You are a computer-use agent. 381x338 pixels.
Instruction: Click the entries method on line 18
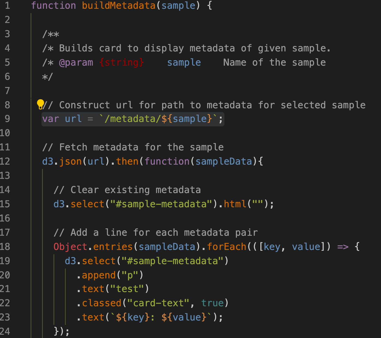coord(113,247)
